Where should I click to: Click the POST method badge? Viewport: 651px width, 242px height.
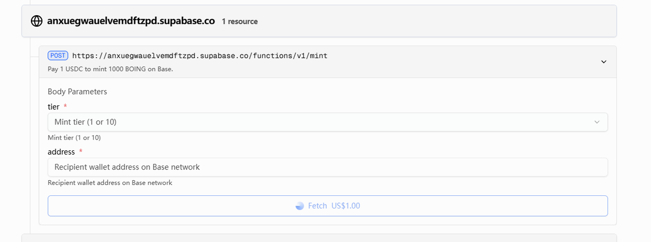point(58,55)
